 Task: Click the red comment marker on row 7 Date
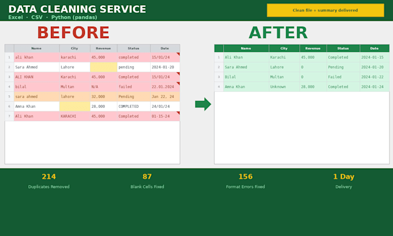(179, 113)
